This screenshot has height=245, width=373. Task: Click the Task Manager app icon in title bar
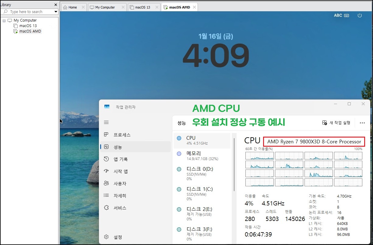[107, 107]
